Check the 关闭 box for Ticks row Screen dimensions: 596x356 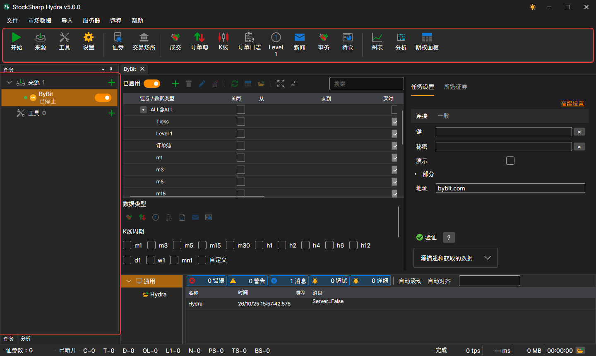click(x=241, y=122)
